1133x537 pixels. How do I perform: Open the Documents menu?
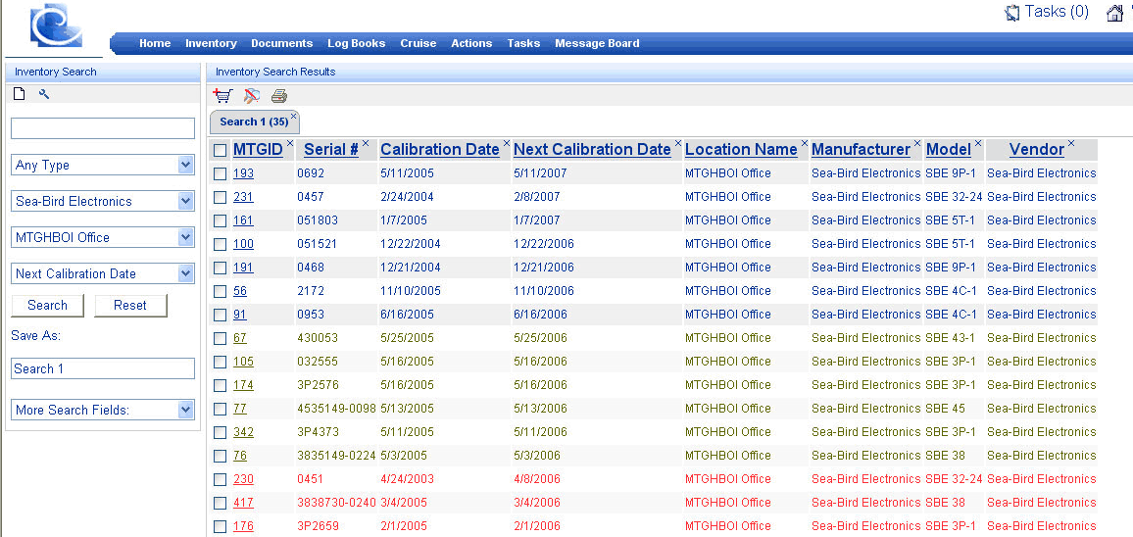pos(282,43)
